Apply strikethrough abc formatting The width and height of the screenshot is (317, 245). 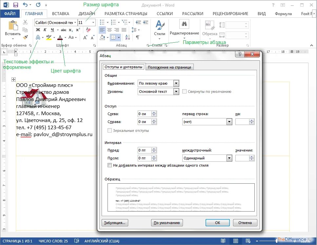click(x=64, y=30)
